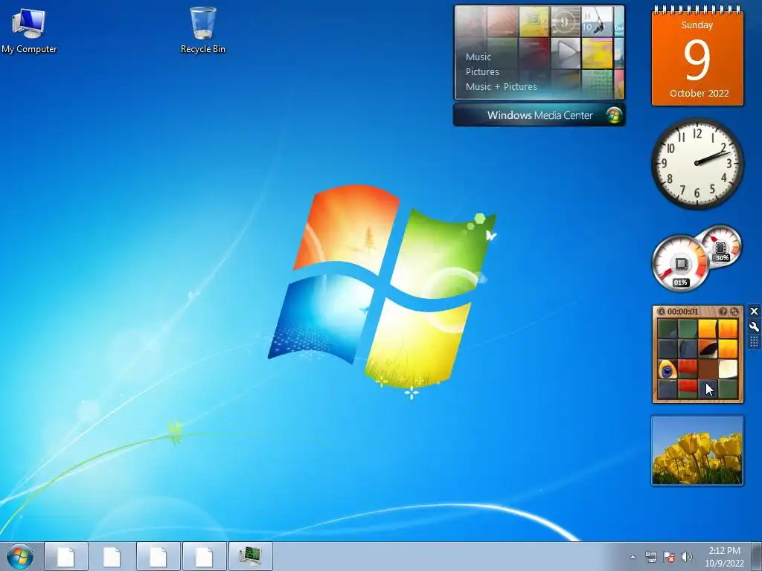Click the analog clock gadget
762x571 pixels.
(697, 163)
